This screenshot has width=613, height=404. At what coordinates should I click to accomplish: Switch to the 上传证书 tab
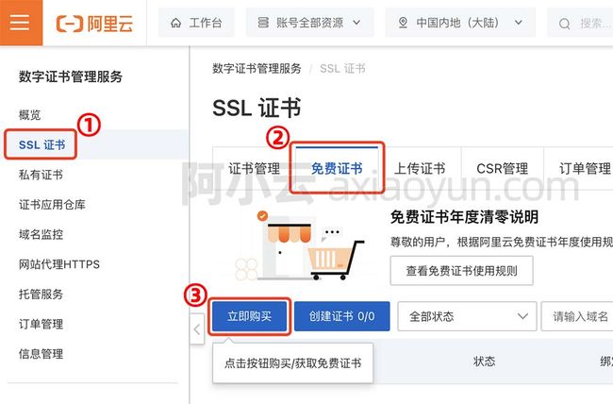[420, 168]
